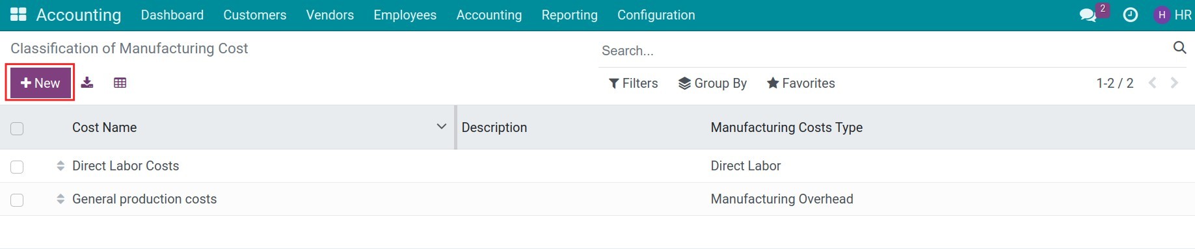This screenshot has height=249, width=1195.
Task: Open the Favorites dropdown
Action: (x=801, y=83)
